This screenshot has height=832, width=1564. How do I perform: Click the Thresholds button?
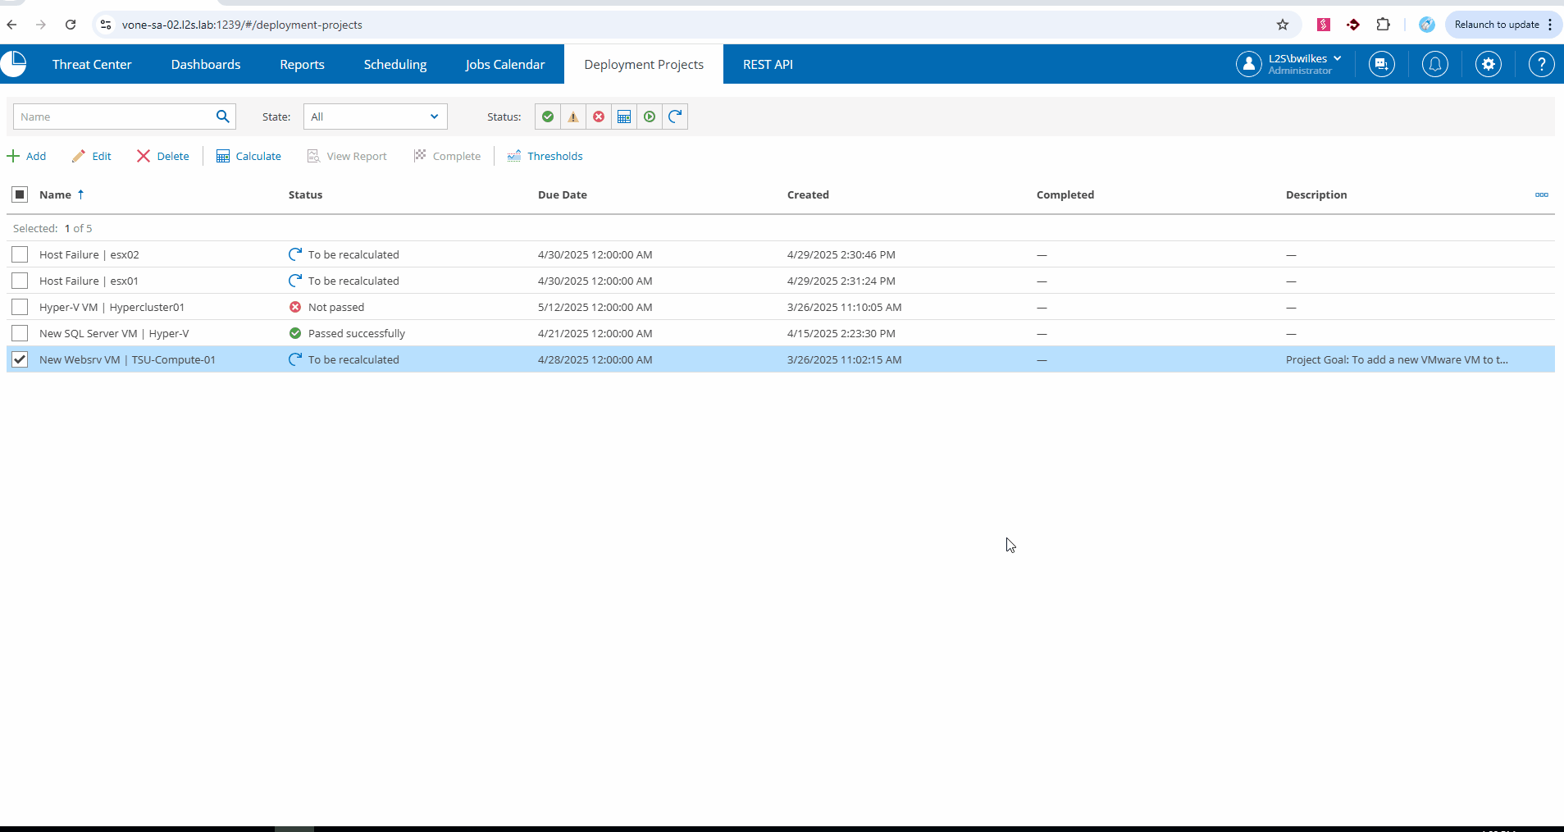(x=545, y=156)
